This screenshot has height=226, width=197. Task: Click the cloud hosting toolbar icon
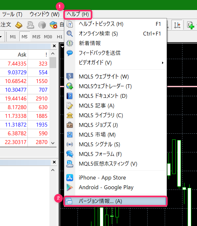click(x=30, y=25)
